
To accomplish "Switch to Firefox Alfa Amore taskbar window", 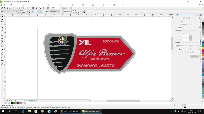I will tap(70, 111).
